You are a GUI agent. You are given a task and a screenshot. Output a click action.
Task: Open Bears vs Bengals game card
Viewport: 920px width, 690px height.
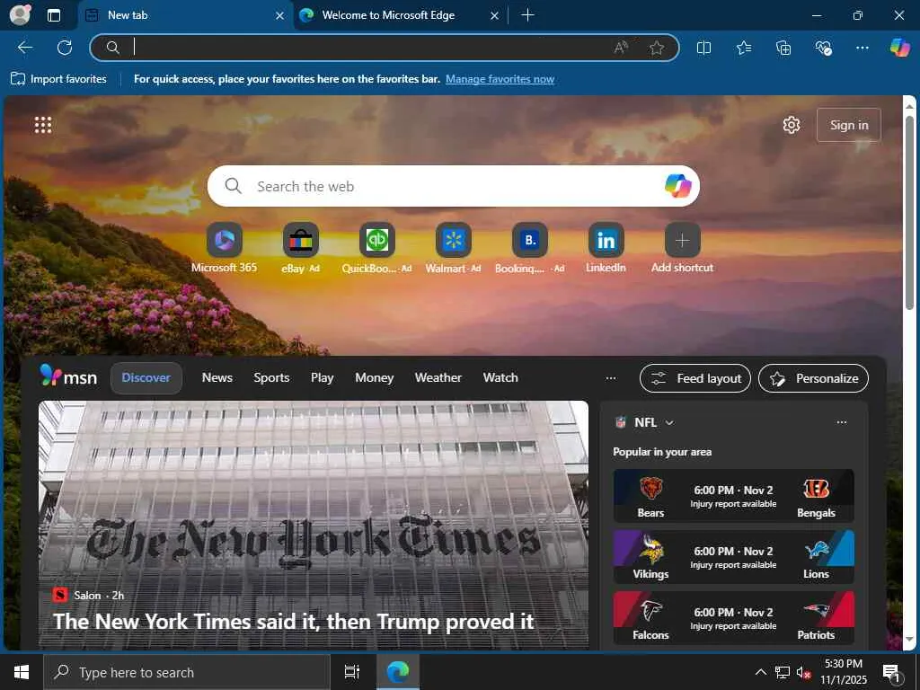(733, 496)
